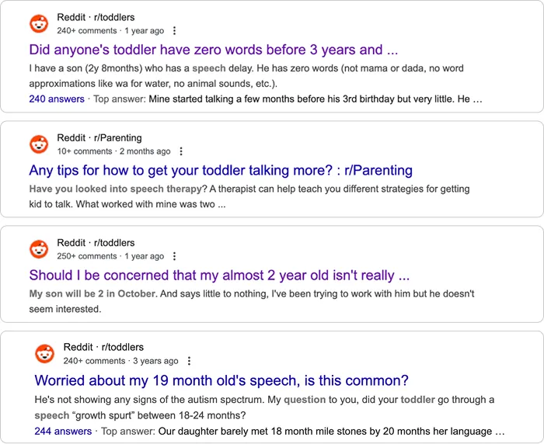Open the three-dot menu for the r/Parenting result
Viewport: 544px width, 444px height.
tap(180, 151)
